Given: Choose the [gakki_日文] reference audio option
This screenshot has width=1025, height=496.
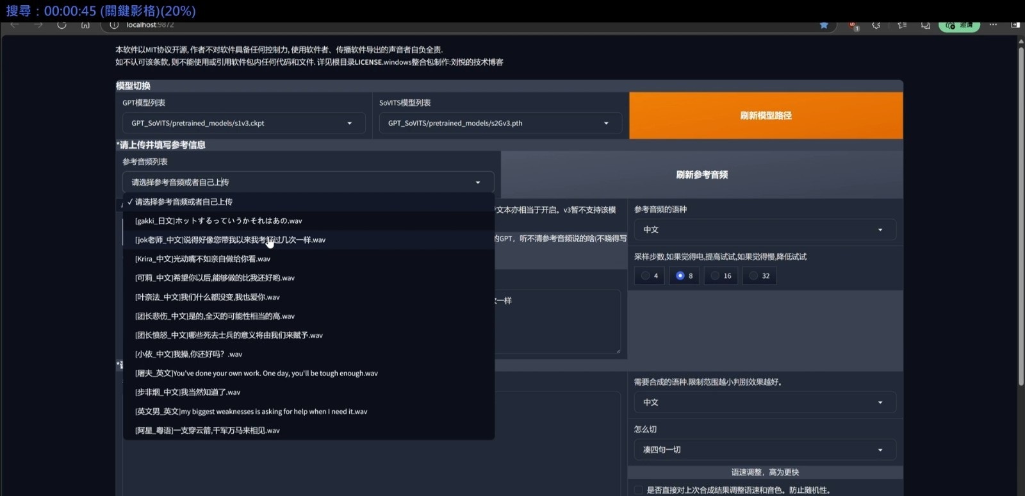Looking at the screenshot, I should coord(218,221).
